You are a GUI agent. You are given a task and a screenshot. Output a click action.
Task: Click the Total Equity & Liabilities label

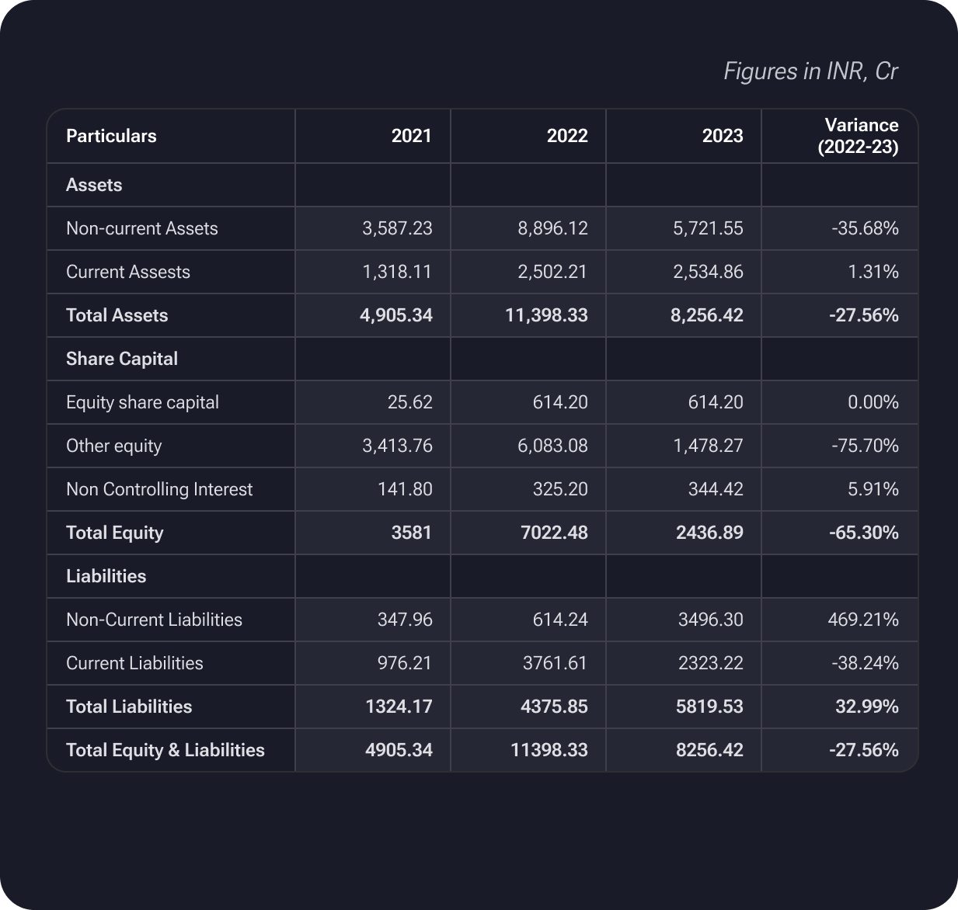point(165,750)
